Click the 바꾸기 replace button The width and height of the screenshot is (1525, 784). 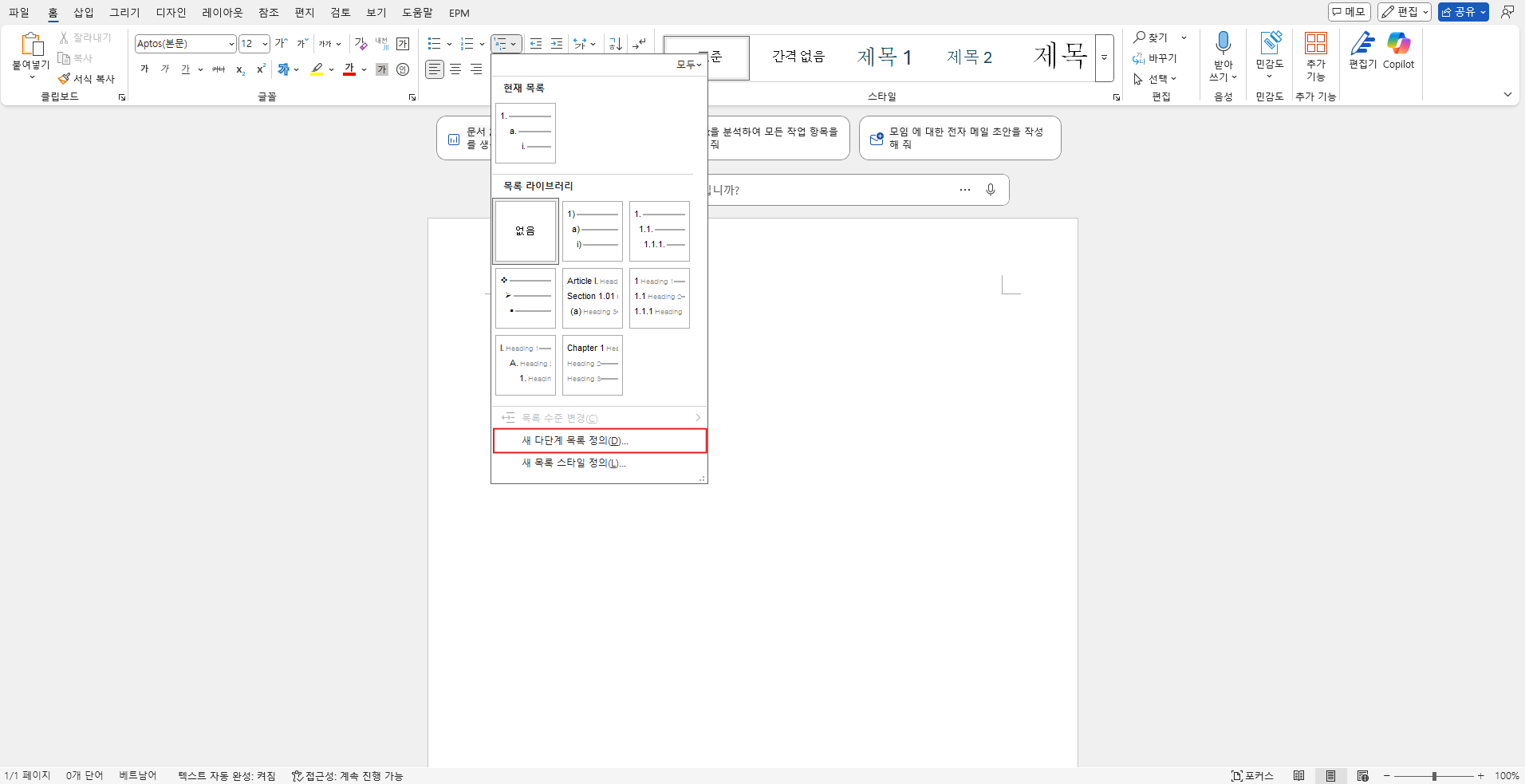[x=1155, y=58]
